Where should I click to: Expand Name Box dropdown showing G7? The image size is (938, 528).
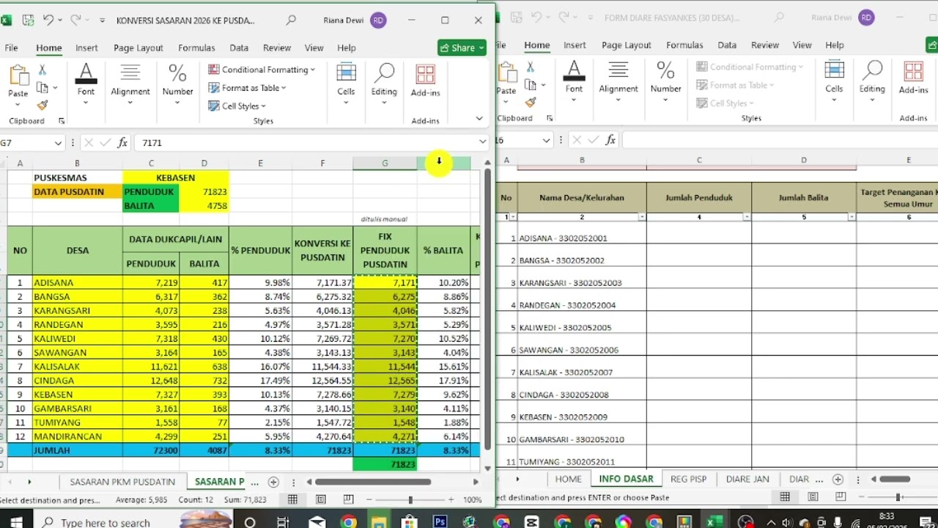coord(58,143)
